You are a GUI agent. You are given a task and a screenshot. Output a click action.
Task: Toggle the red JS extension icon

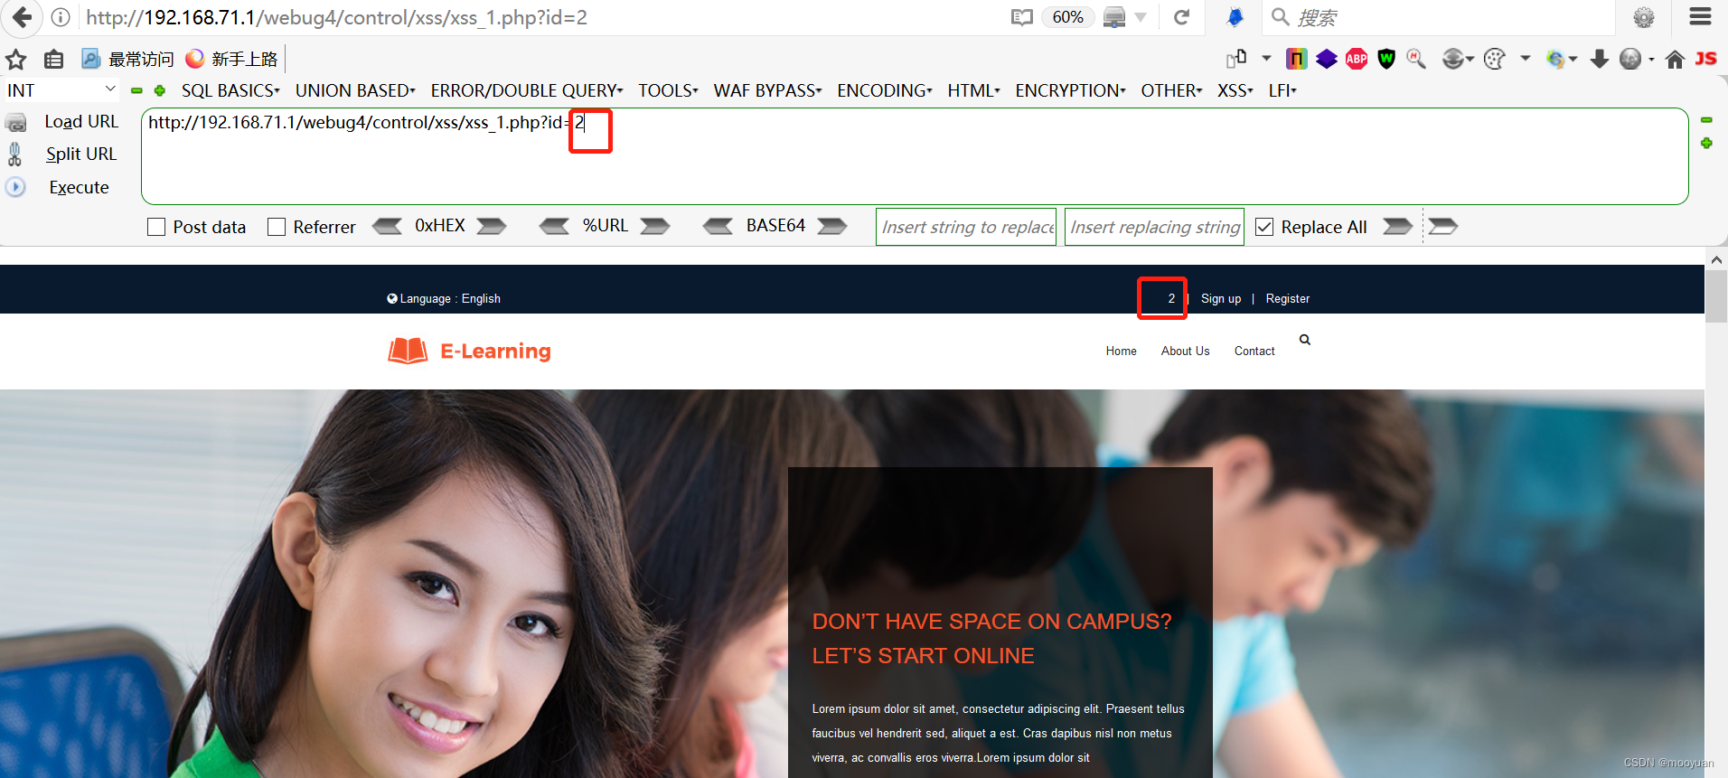click(x=1705, y=59)
